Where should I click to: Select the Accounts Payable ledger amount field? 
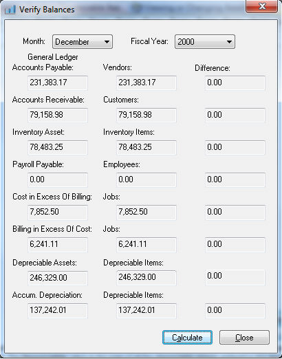point(58,83)
